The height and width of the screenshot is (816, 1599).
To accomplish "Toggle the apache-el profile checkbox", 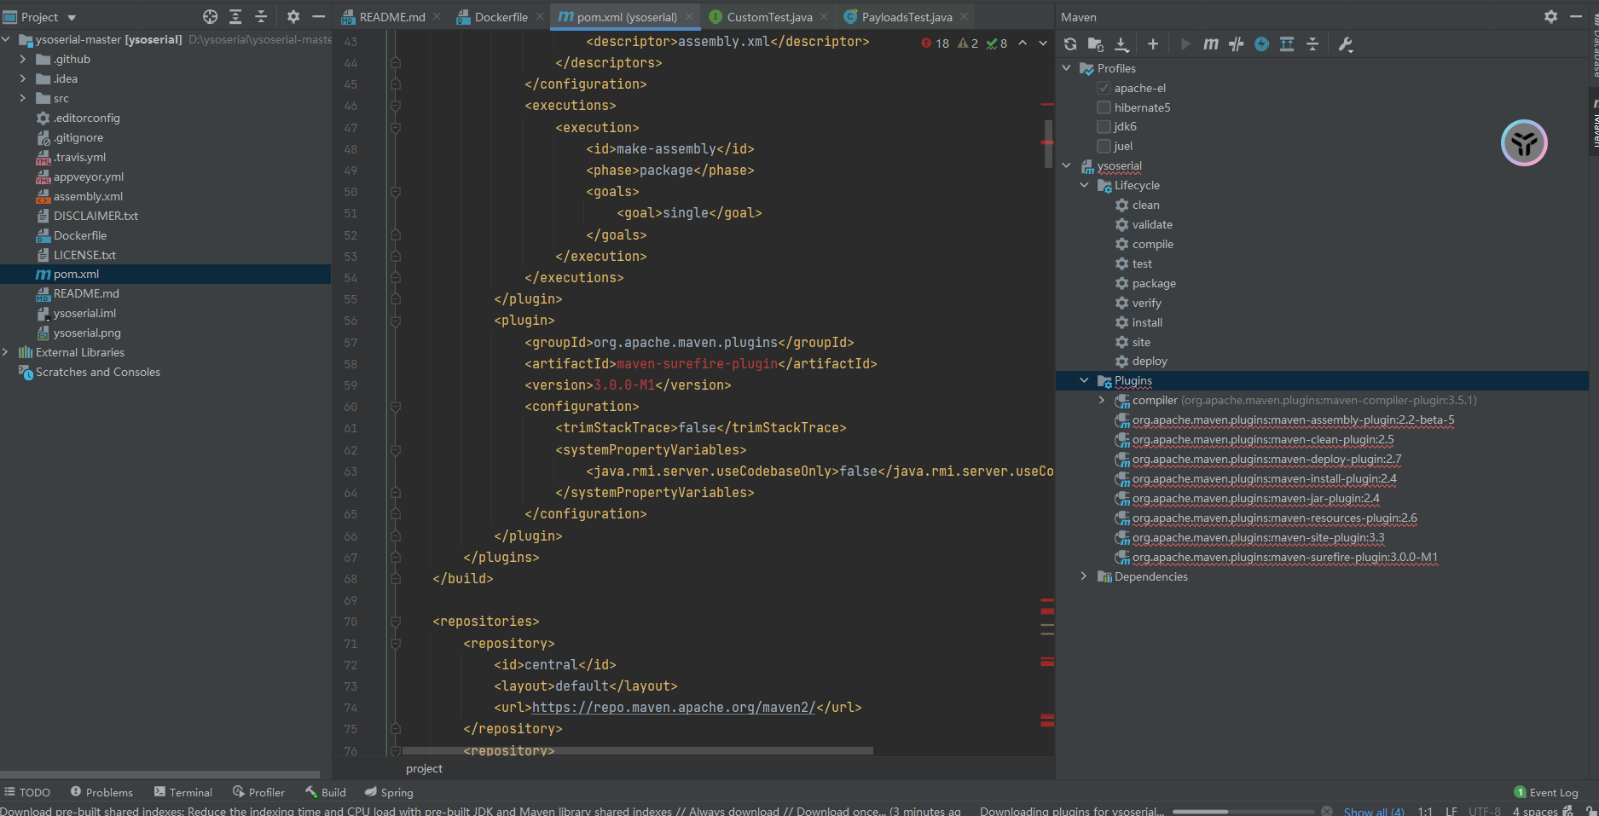I will [1104, 88].
